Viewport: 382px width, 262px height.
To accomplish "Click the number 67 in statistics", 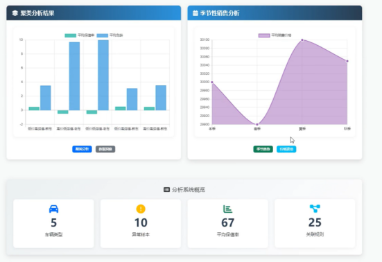I will coord(228,222).
